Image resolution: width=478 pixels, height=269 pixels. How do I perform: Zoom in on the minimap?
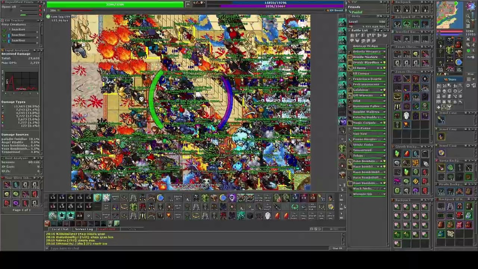[468, 21]
